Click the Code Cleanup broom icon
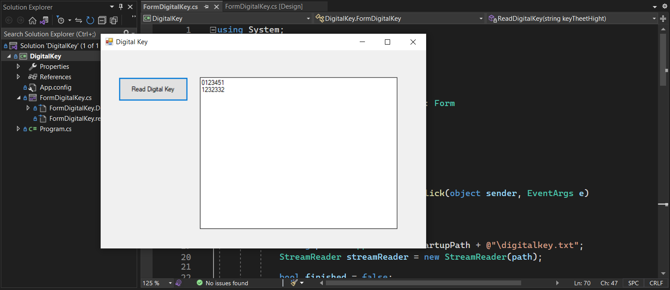The image size is (670, 290). pyautogui.click(x=293, y=283)
